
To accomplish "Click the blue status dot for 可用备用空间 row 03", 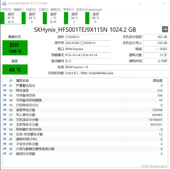I will pyautogui.click(x=5, y=95).
